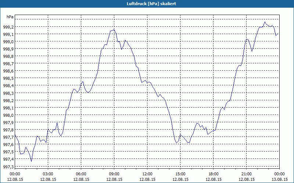The image size is (294, 183).
Task: Click the curve's lowest dip before 03:00
Action: point(31,161)
